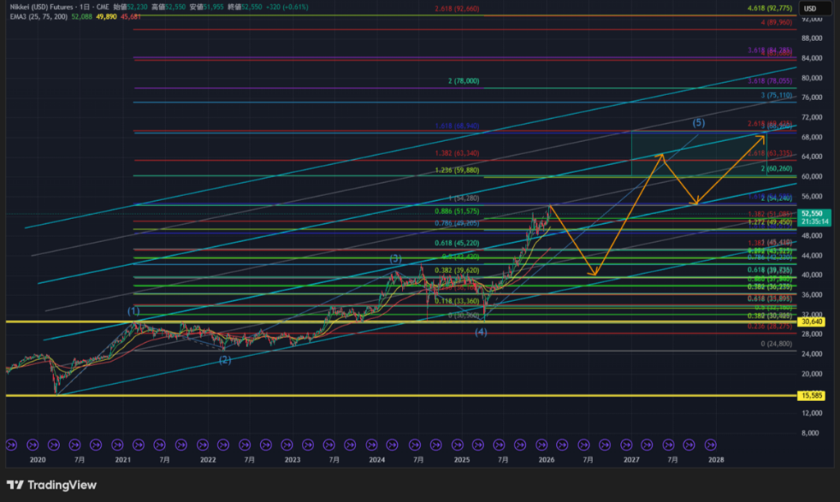Click the first event icon on the timeline
This screenshot has height=502, width=840.
tap(11, 445)
